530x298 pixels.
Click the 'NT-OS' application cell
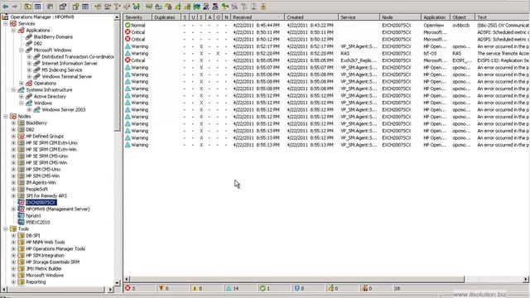click(x=430, y=53)
